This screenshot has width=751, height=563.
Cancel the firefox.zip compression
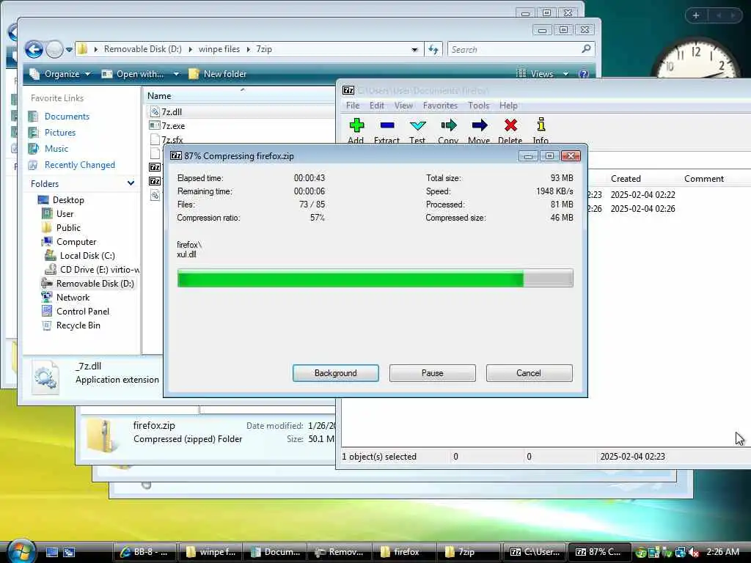[x=529, y=373]
